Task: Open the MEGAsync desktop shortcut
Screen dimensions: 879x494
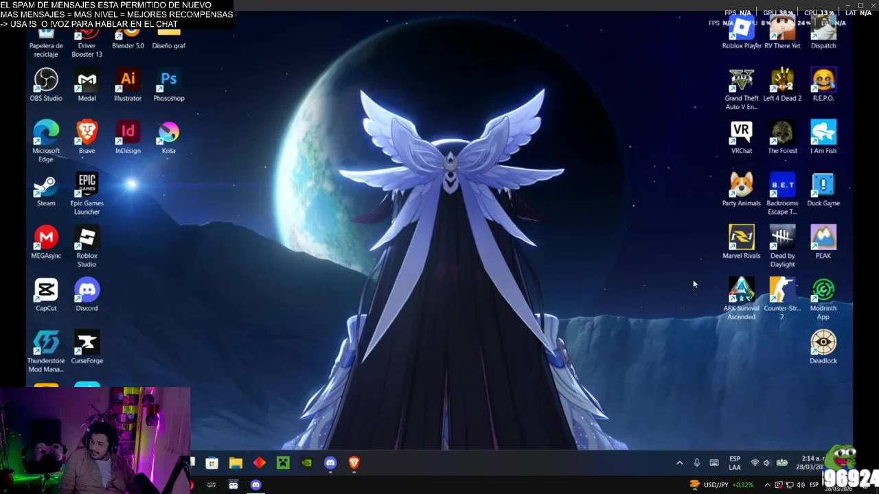Action: pos(46,242)
